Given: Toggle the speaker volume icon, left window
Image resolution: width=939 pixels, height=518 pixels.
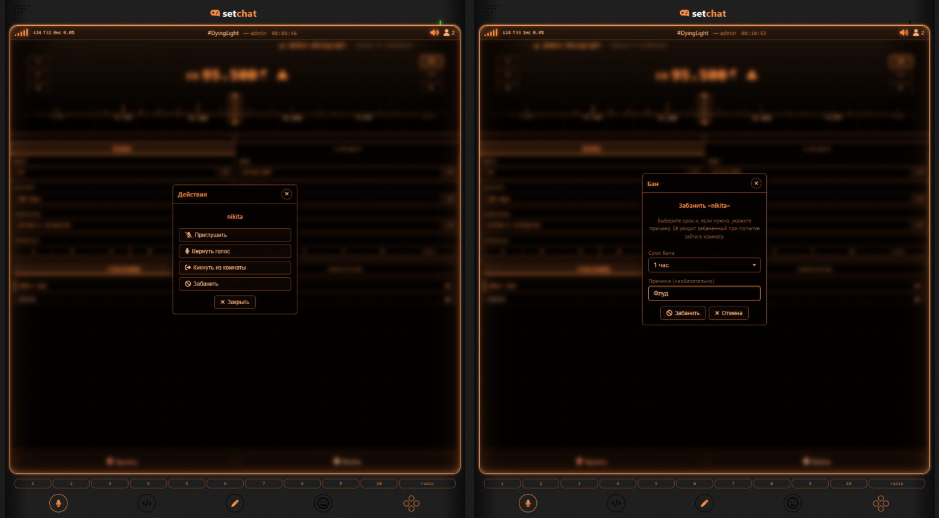Looking at the screenshot, I should tap(434, 33).
